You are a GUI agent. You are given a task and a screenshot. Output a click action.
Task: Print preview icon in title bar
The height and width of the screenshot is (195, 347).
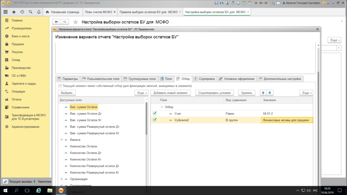tap(227, 3)
